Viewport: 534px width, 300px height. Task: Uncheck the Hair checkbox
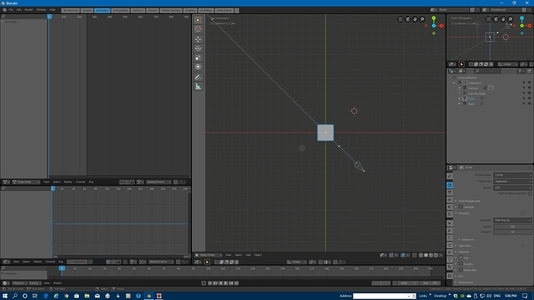460,257
